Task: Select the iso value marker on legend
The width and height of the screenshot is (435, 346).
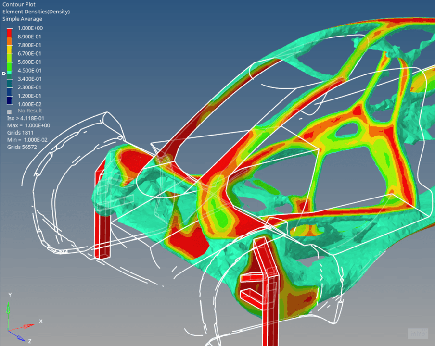Action: pos(4,74)
